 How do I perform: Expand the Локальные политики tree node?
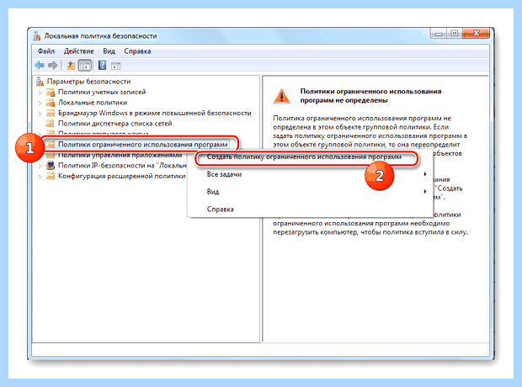(x=40, y=103)
